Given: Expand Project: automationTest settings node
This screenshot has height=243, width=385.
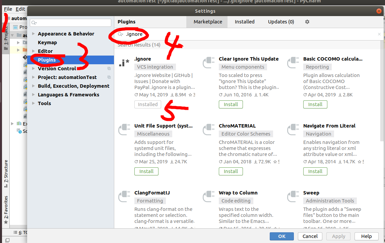Looking at the screenshot, I should (x=34, y=77).
